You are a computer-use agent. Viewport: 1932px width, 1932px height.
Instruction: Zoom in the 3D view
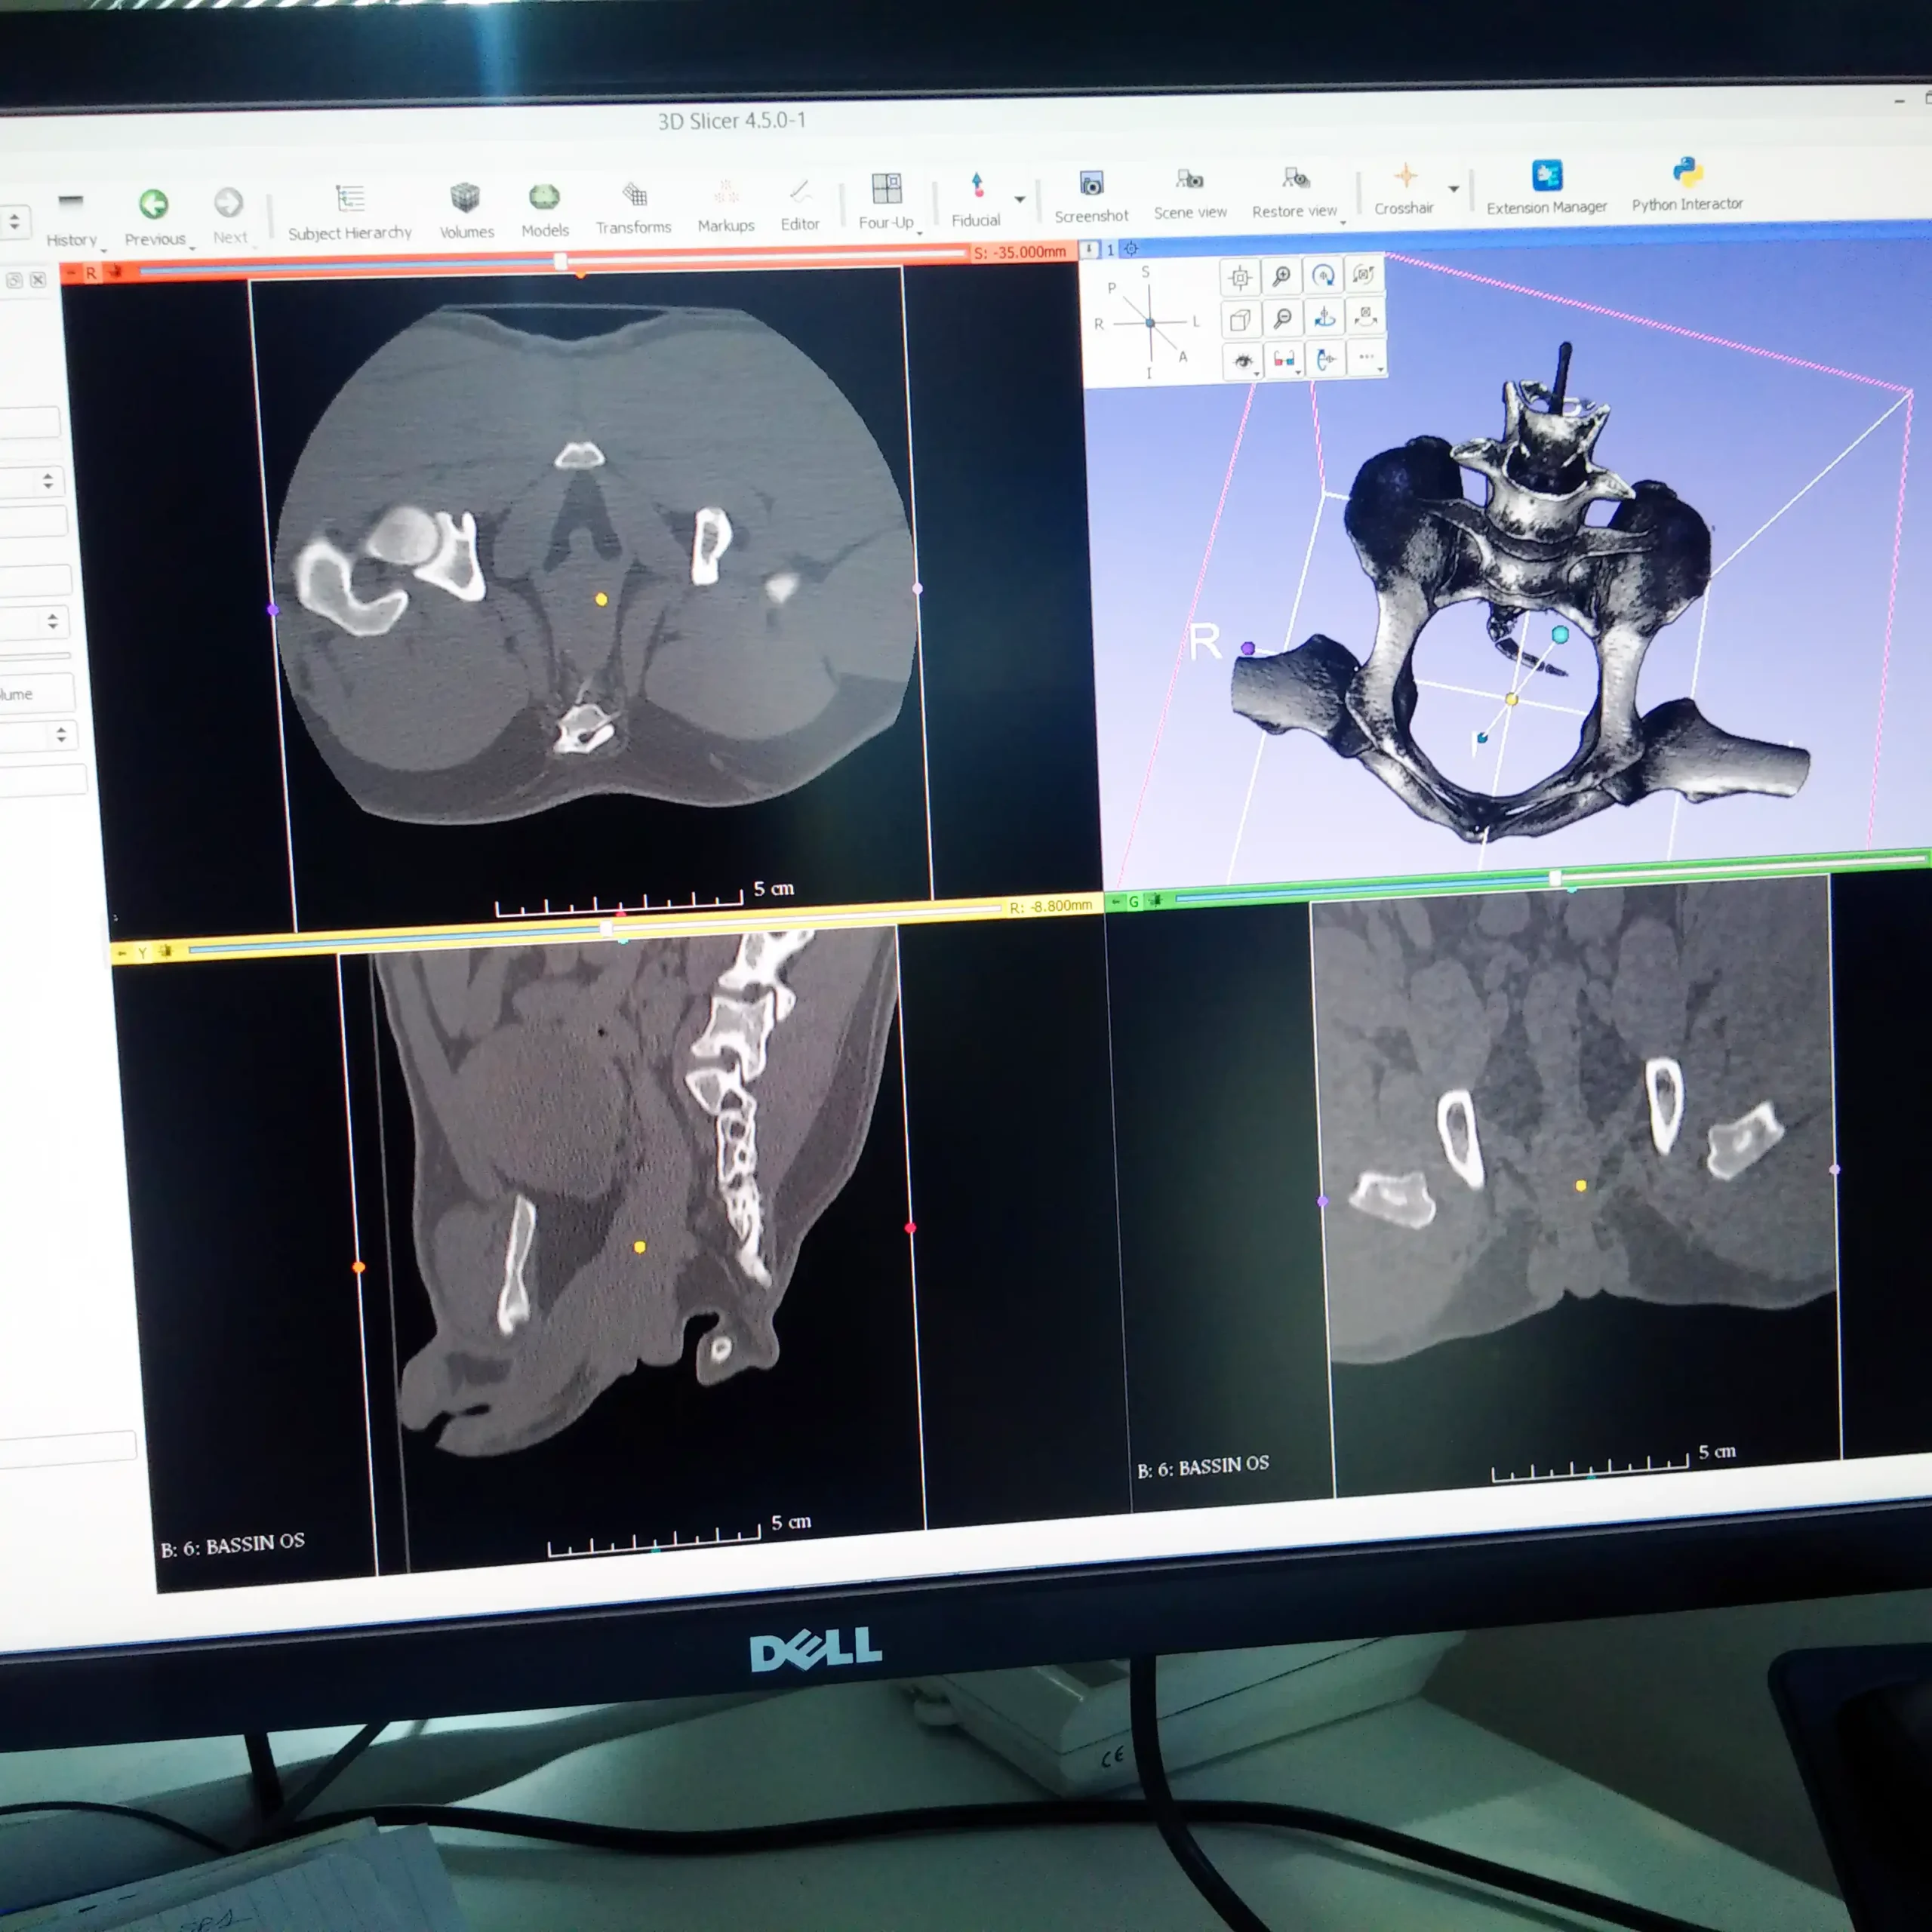click(1282, 276)
